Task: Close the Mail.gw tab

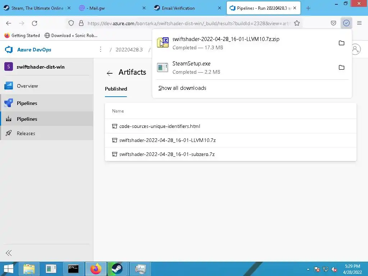Action: [144, 8]
